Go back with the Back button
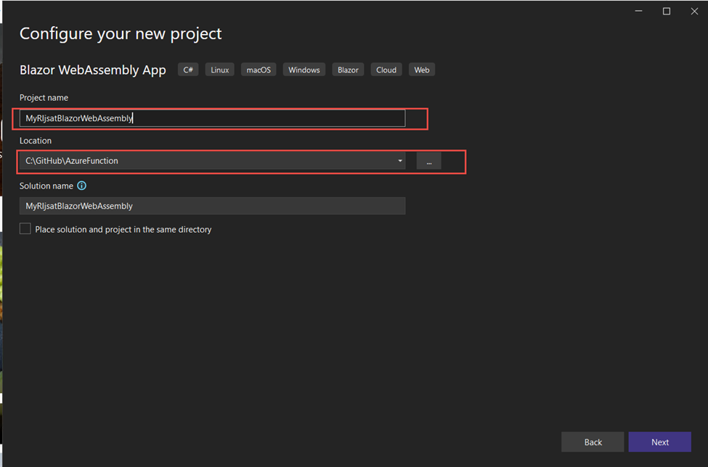The width and height of the screenshot is (708, 467). (x=593, y=442)
